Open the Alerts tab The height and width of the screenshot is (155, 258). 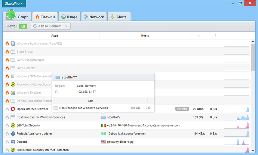(118, 17)
